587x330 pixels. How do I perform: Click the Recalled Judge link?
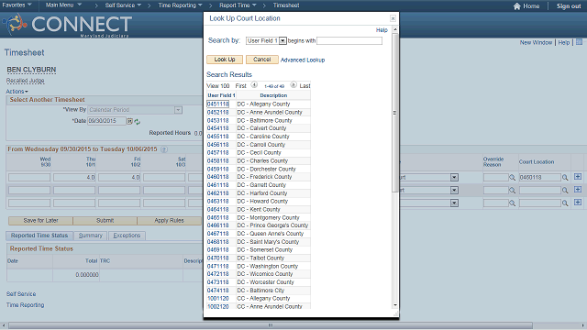coord(25,81)
